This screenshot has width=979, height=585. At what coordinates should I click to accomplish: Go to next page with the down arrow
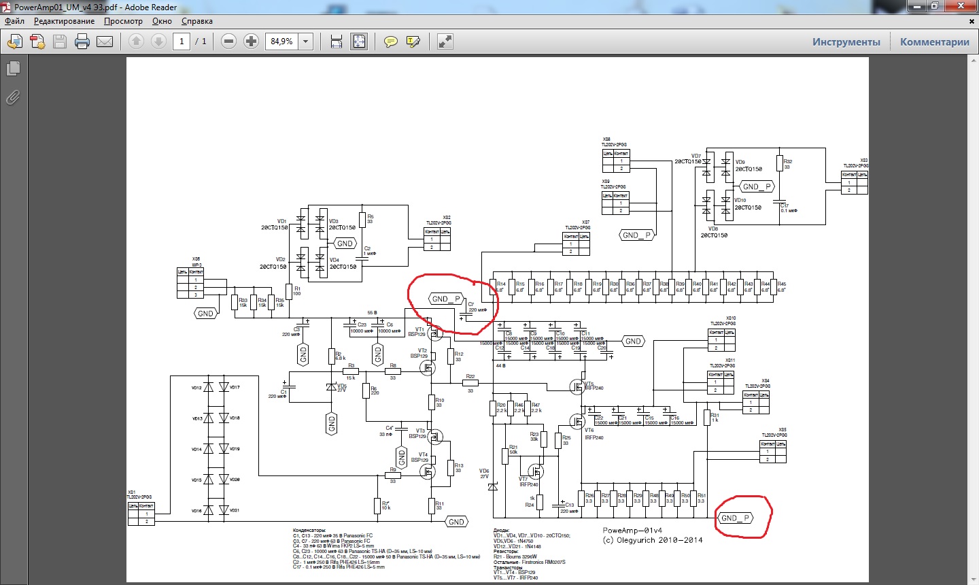pyautogui.click(x=158, y=41)
